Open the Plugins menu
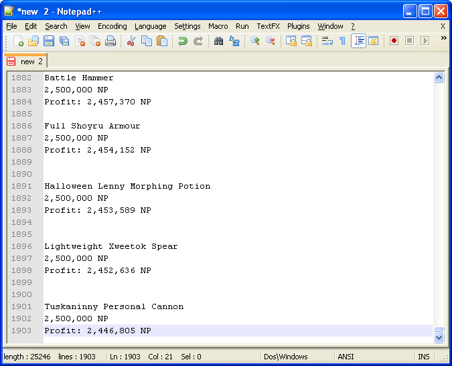The height and width of the screenshot is (366, 452). coord(299,26)
